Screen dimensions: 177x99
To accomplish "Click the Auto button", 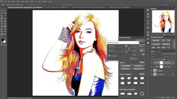I will point(134,55).
